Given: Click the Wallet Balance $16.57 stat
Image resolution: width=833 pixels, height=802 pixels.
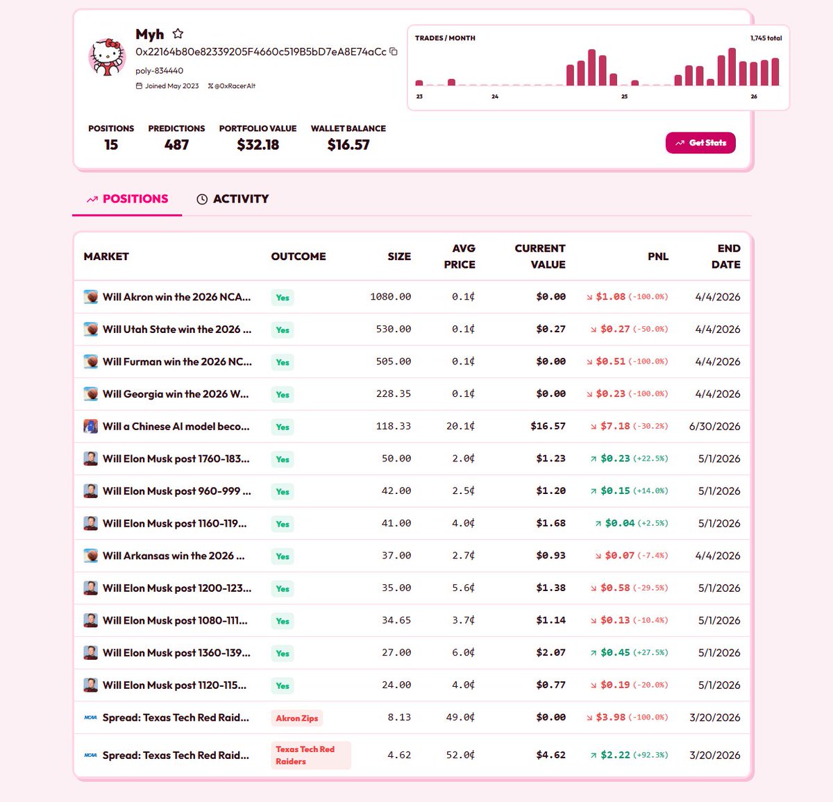Looking at the screenshot, I should (348, 137).
